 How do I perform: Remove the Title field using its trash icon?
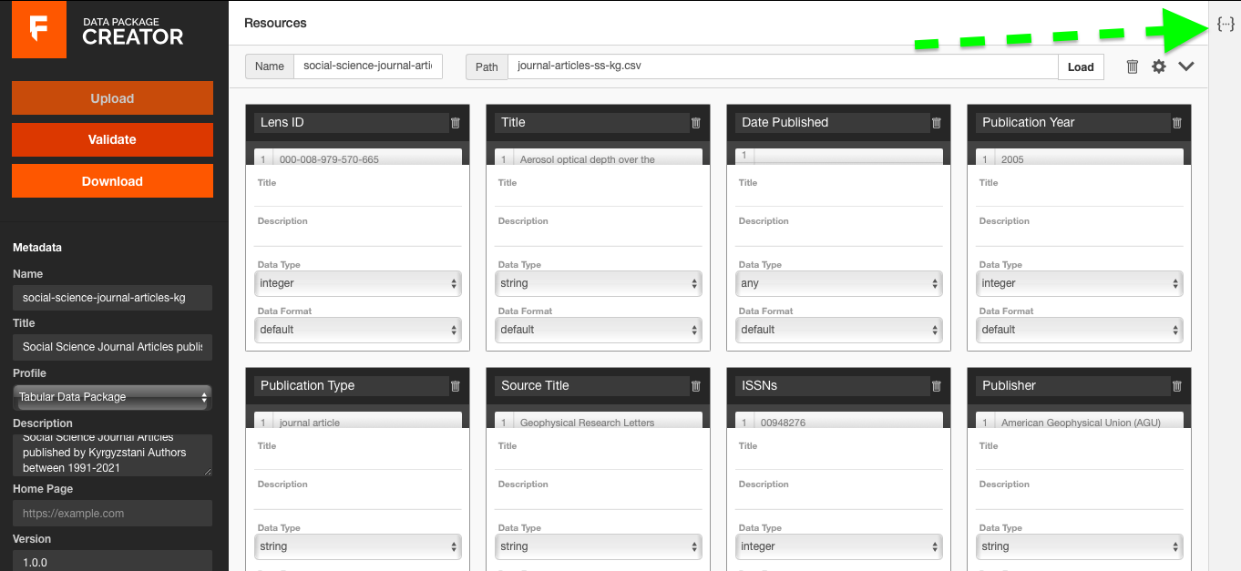(x=695, y=122)
